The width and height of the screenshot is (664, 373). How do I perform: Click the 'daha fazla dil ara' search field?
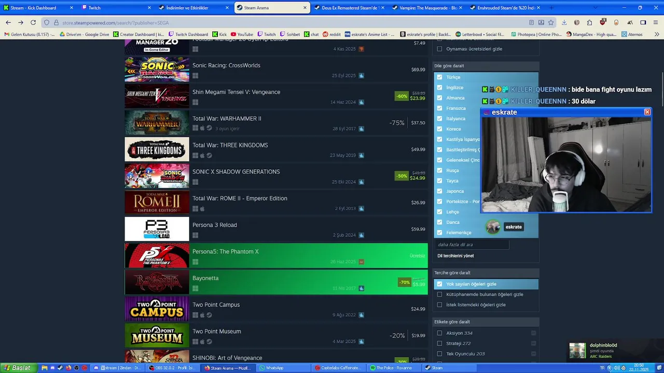click(472, 245)
